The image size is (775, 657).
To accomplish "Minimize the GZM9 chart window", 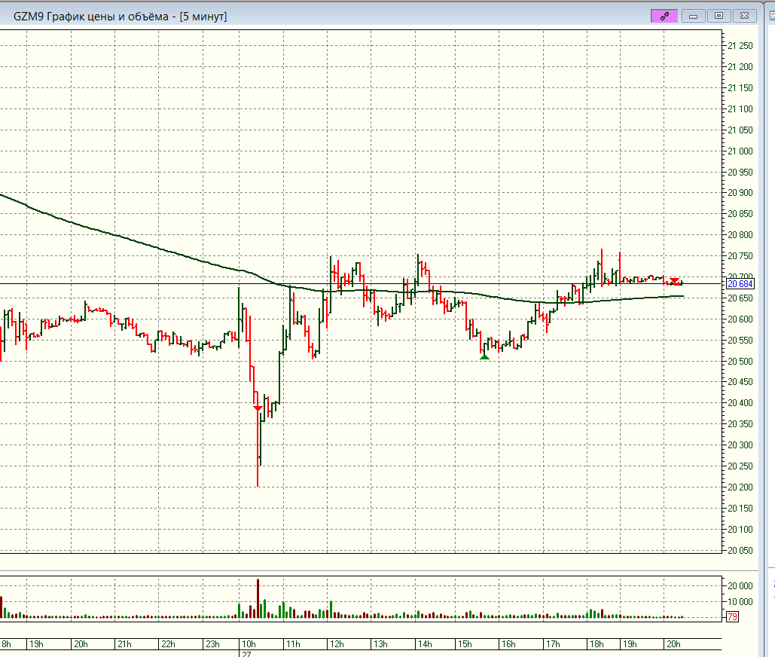I will (693, 15).
